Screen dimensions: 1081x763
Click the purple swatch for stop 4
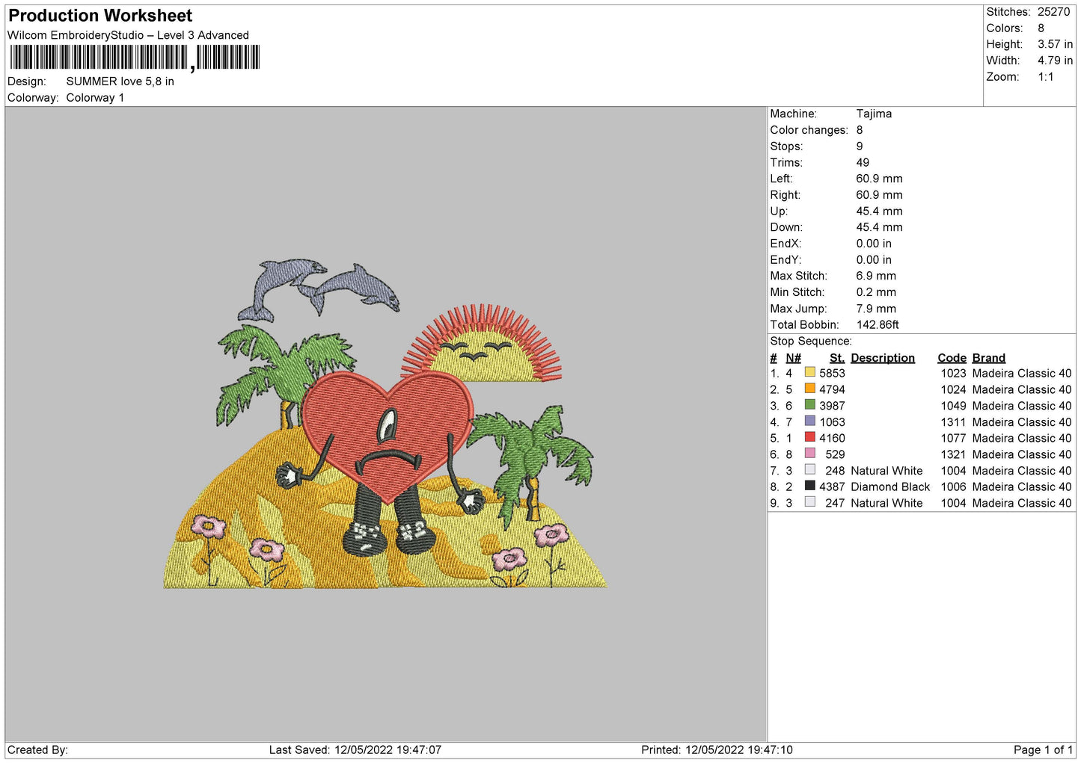809,421
